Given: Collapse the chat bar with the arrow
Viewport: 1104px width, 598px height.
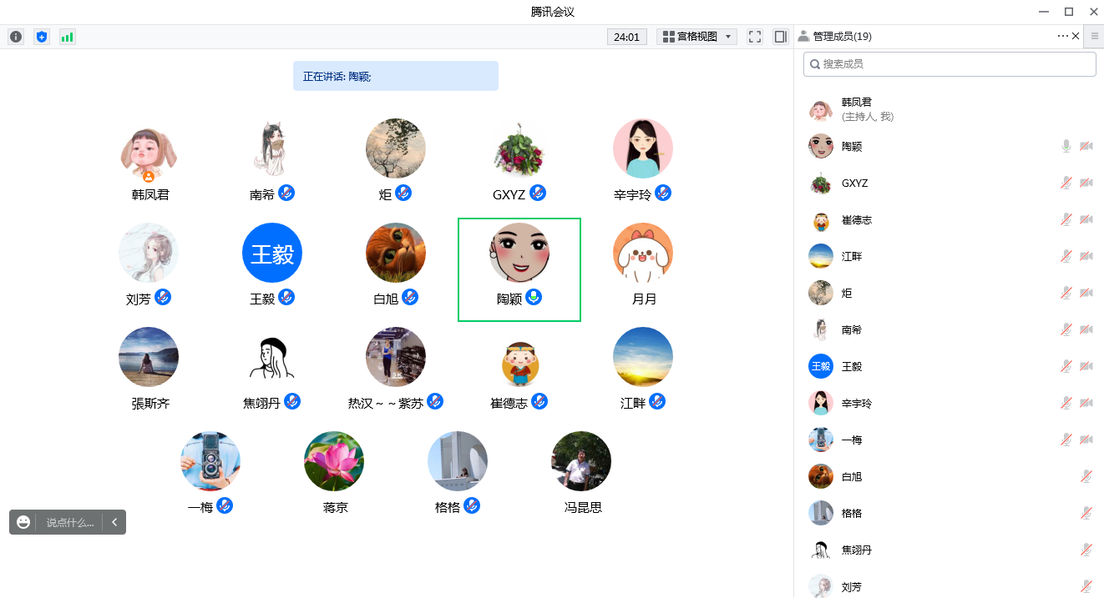Looking at the screenshot, I should pos(114,522).
